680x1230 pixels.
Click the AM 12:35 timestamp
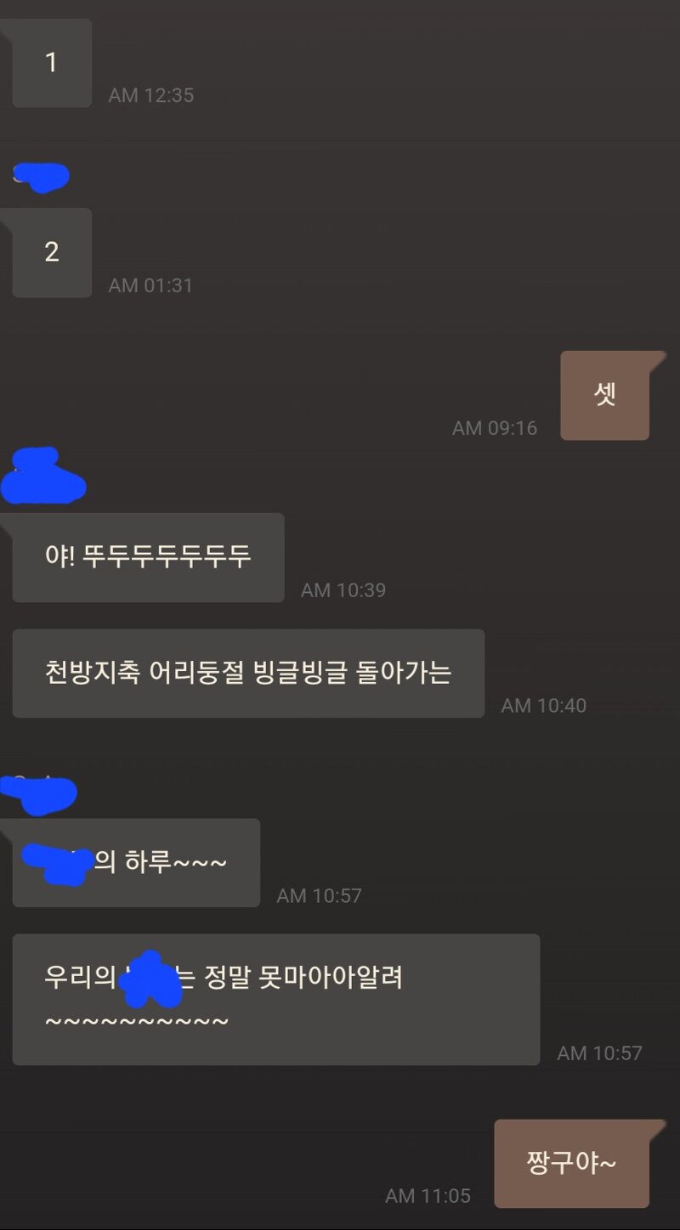[x=151, y=95]
